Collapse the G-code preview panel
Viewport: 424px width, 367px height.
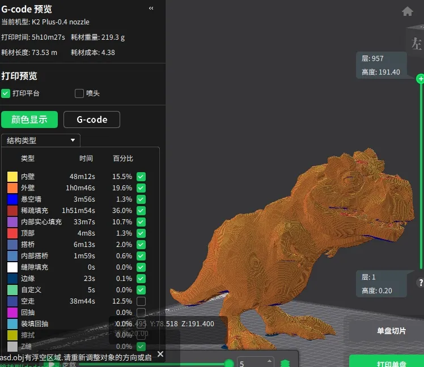point(151,8)
